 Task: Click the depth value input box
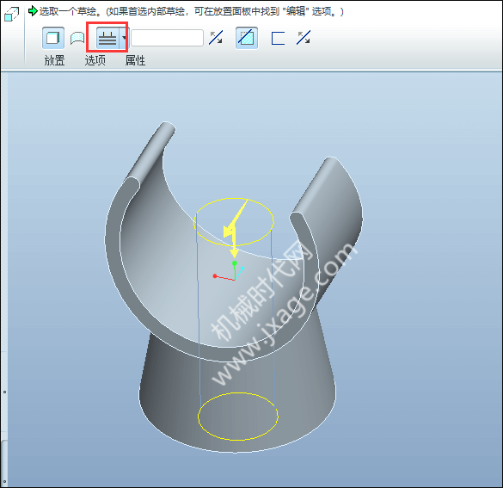coord(167,38)
